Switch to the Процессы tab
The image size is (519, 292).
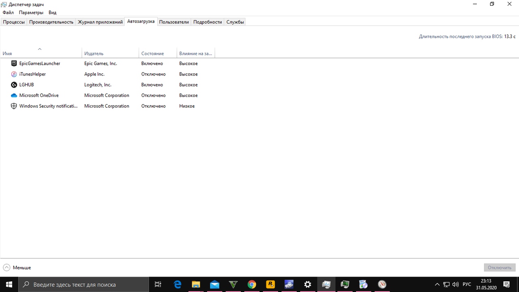(x=14, y=22)
